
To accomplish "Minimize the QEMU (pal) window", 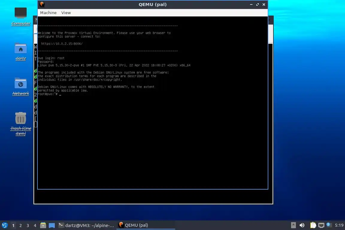I will (x=251, y=4).
